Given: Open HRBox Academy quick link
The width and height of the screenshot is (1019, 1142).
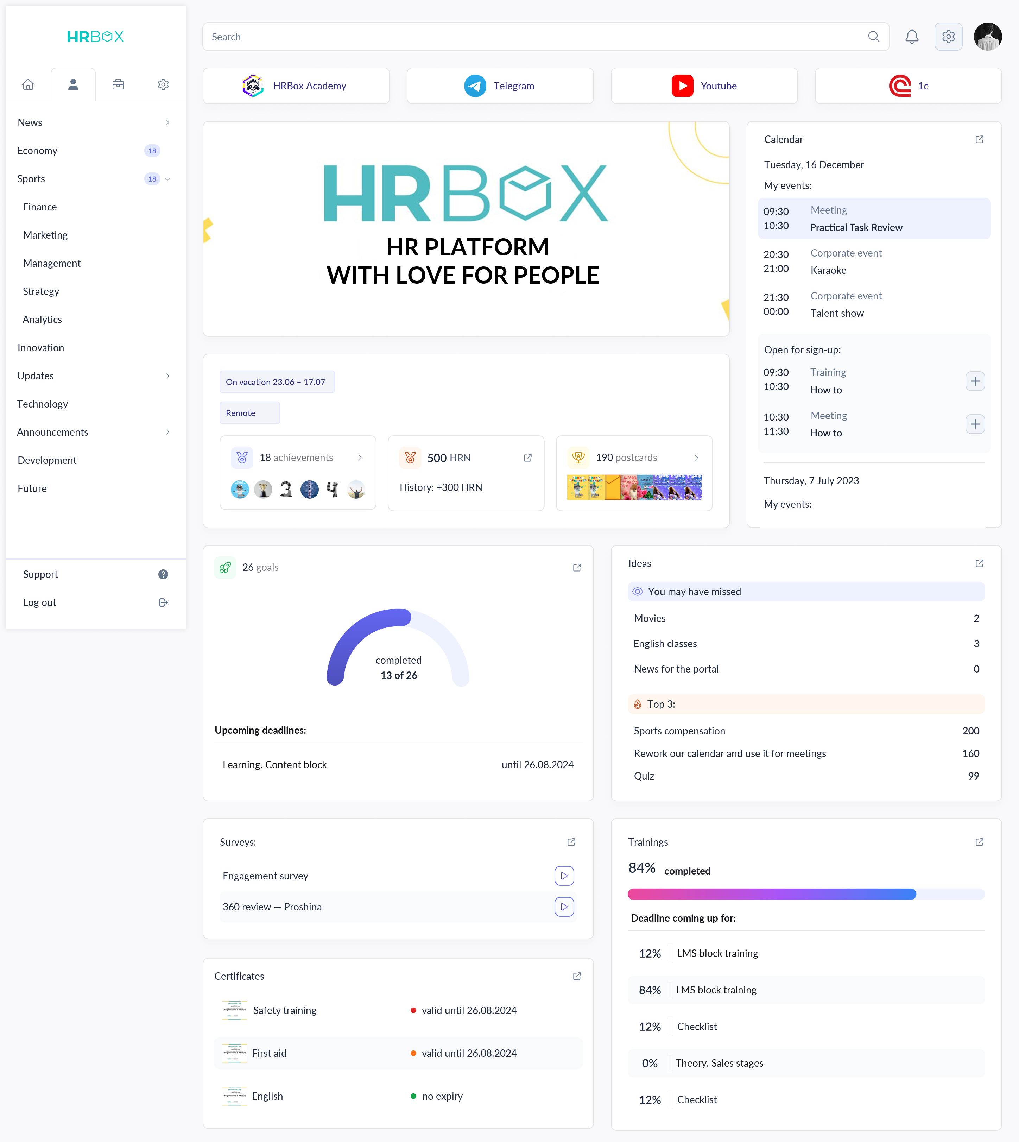Looking at the screenshot, I should click(296, 86).
